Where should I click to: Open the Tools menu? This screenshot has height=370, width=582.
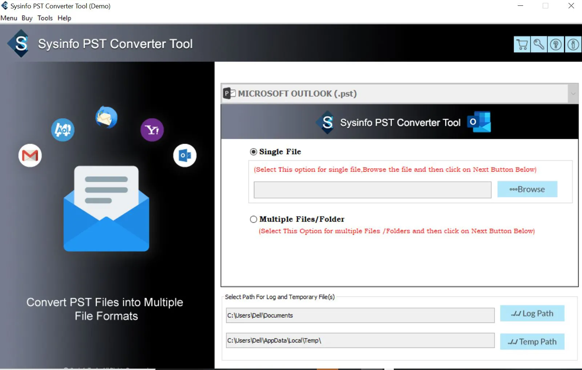pos(45,18)
